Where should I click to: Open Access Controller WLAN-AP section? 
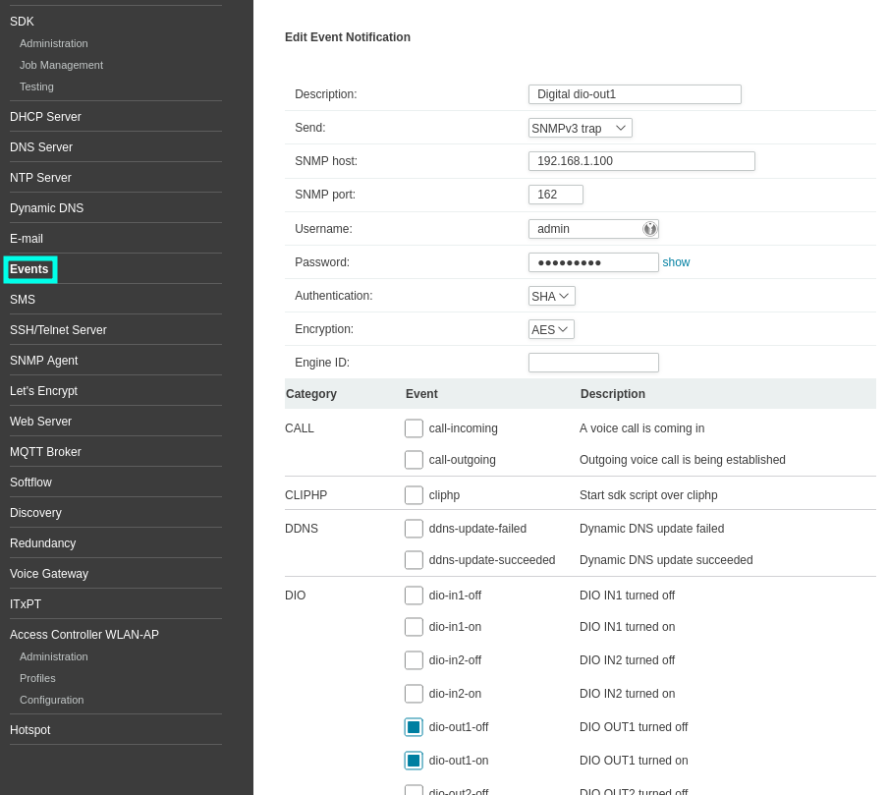pyautogui.click(x=84, y=635)
